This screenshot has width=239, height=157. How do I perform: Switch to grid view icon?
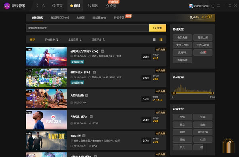154,39
